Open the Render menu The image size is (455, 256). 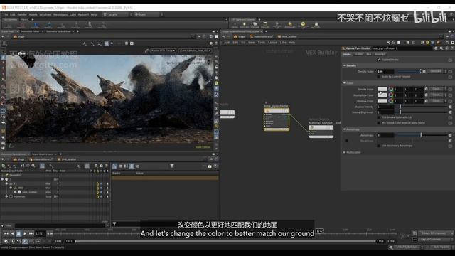pos(22,14)
